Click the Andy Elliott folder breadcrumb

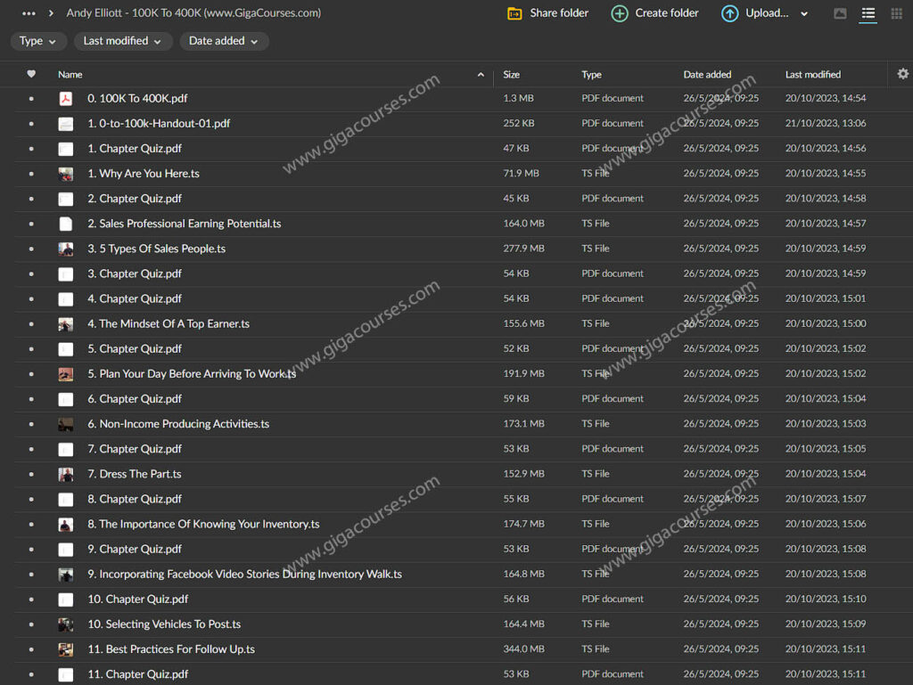tap(193, 13)
